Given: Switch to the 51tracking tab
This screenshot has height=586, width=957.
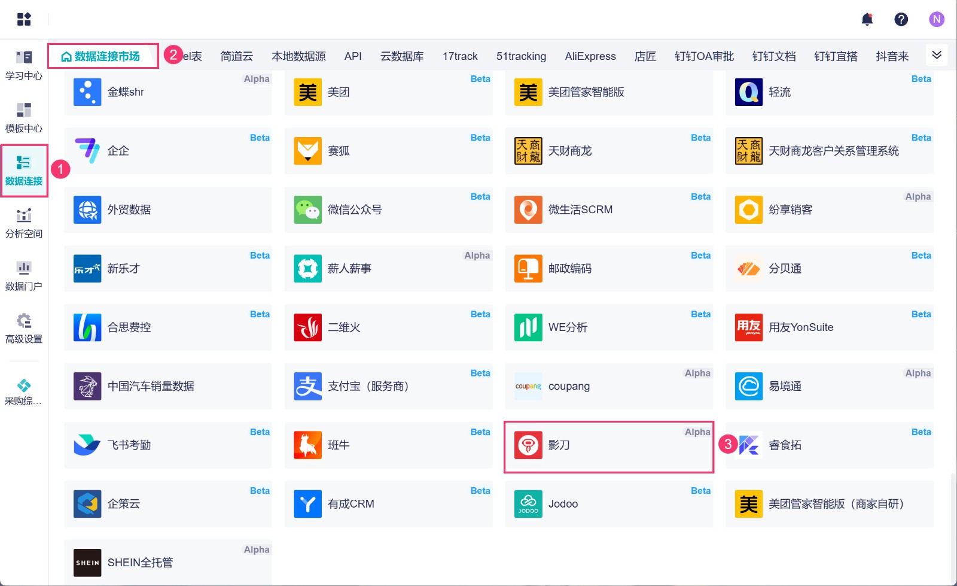Looking at the screenshot, I should [521, 56].
